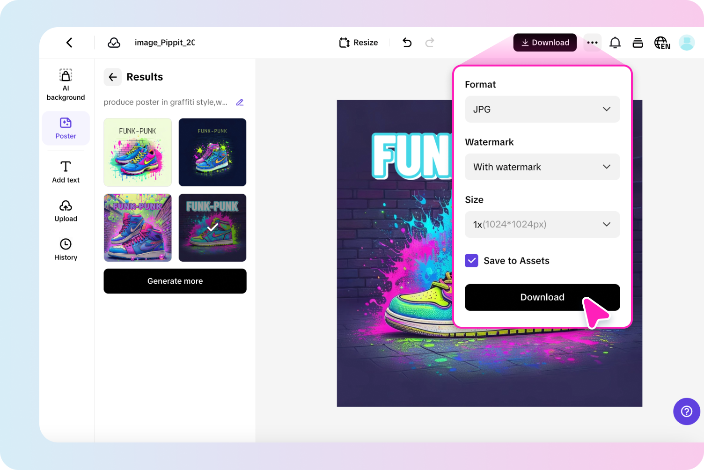Enable the Save to Assets checkbox
This screenshot has width=704, height=470.
[x=471, y=260]
